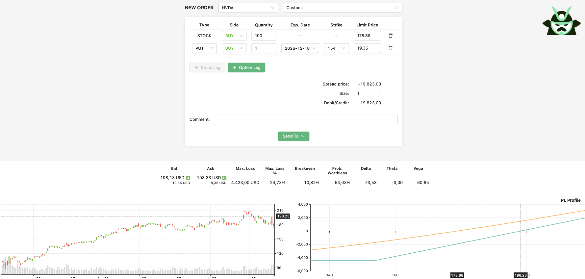
Task: Open the PUT option type dropdown
Action: click(x=204, y=48)
